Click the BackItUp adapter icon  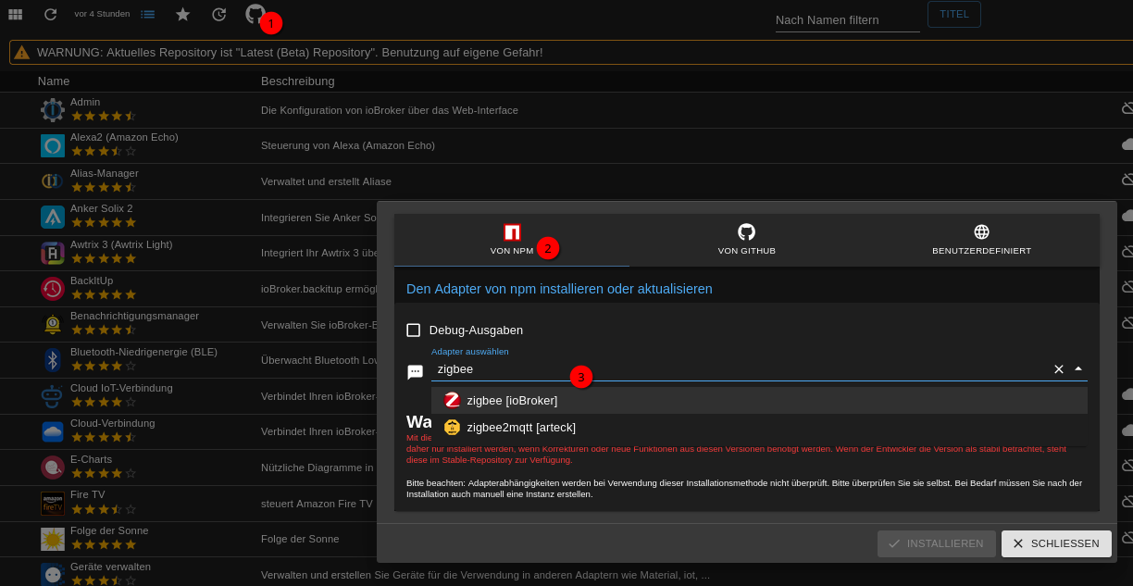(x=53, y=289)
